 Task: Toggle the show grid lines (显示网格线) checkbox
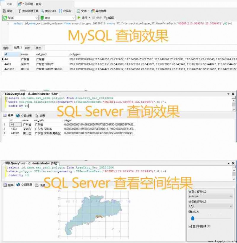pyautogui.click(x=190, y=226)
